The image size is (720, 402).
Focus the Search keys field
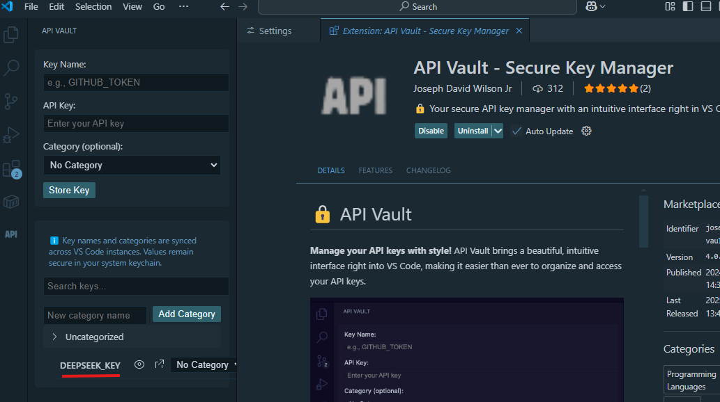tap(136, 286)
